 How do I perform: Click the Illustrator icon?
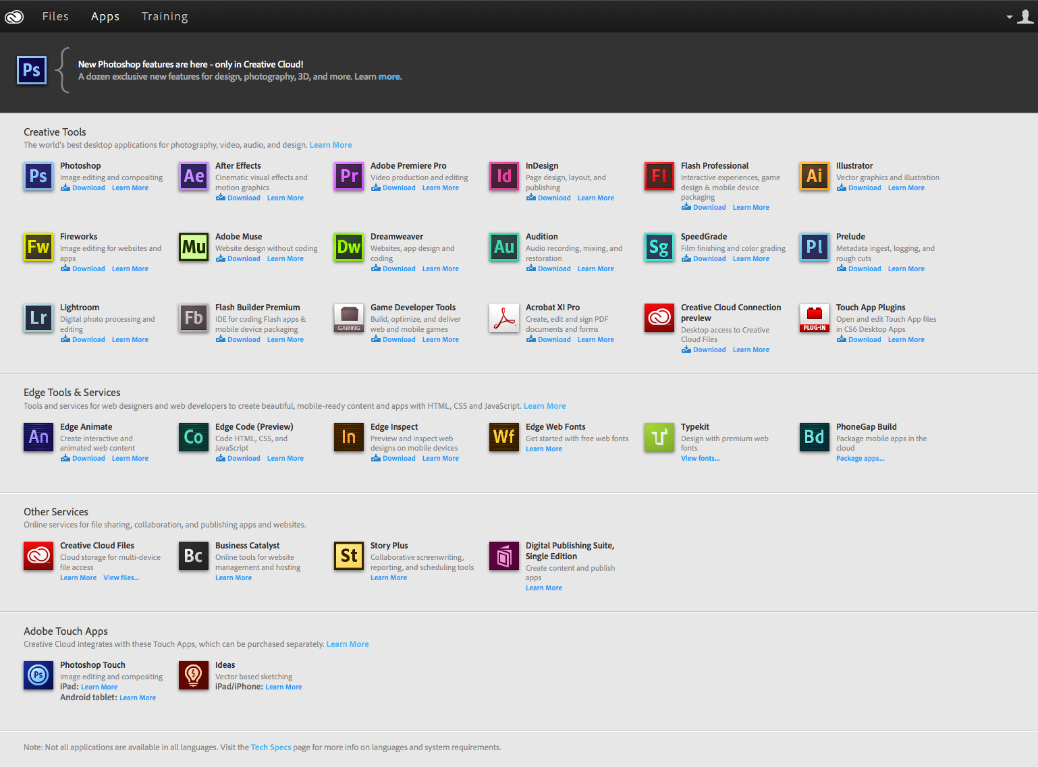(x=815, y=176)
